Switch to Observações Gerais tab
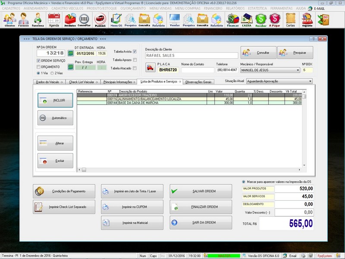Image resolution: width=345 pixels, height=259 pixels. coord(198,82)
